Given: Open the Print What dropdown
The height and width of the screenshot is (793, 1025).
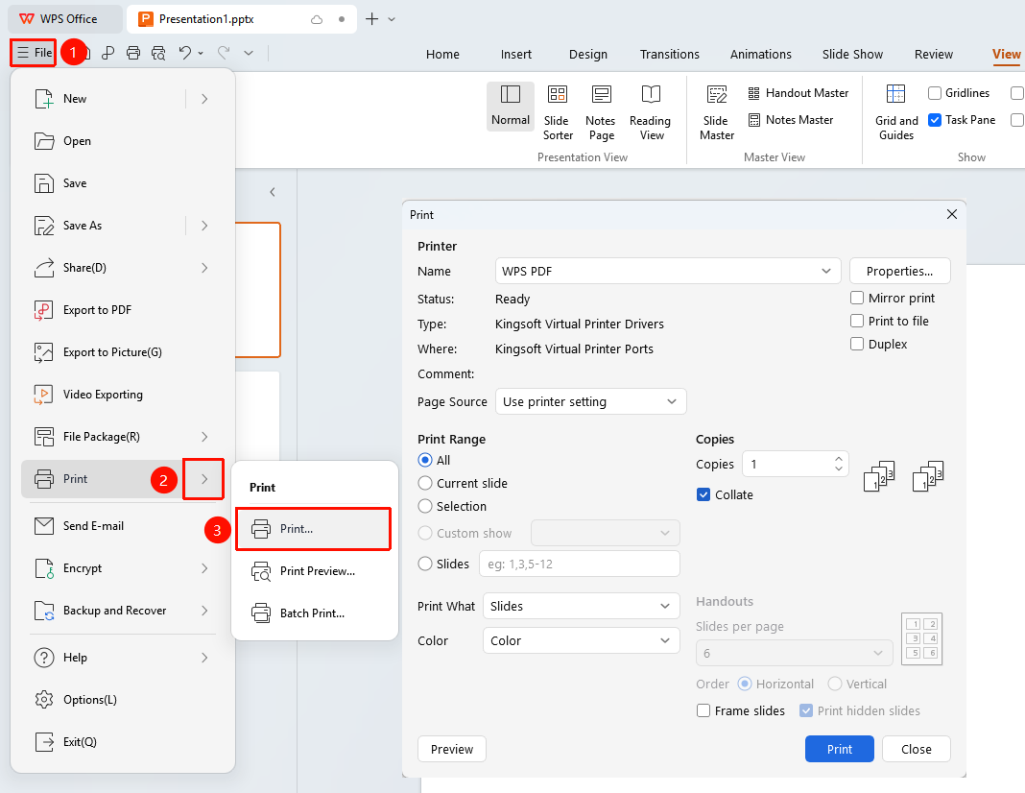Looking at the screenshot, I should click(582, 606).
